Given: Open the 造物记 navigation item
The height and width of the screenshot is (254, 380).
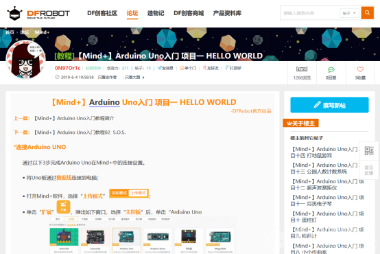Looking at the screenshot, I should coord(156,13).
